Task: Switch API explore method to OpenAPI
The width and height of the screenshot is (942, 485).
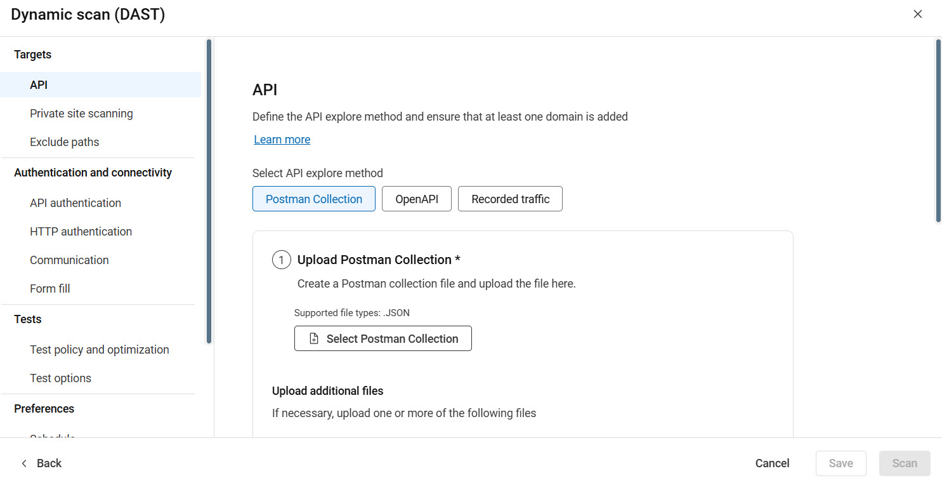Action: (416, 199)
